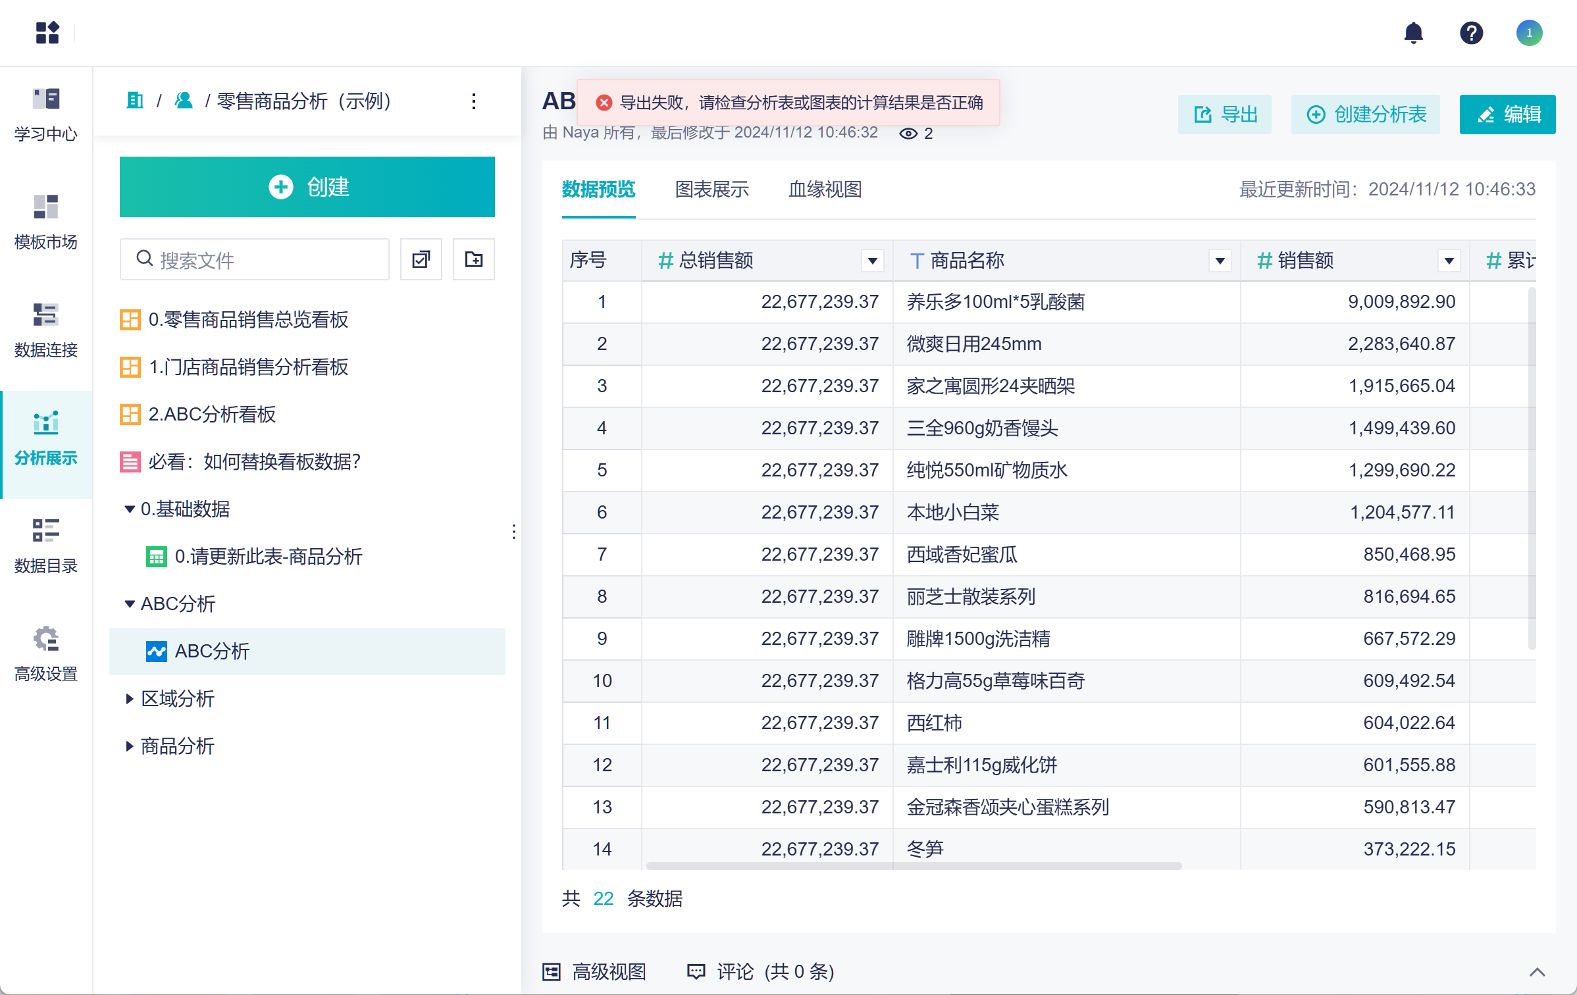The height and width of the screenshot is (995, 1577).
Task: Click the user avatar icon
Action: click(x=1529, y=33)
